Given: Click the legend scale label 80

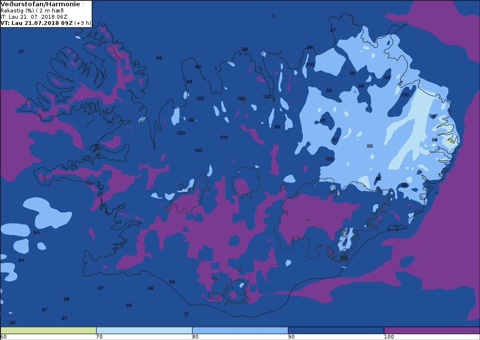Looking at the screenshot, I should [x=195, y=337].
